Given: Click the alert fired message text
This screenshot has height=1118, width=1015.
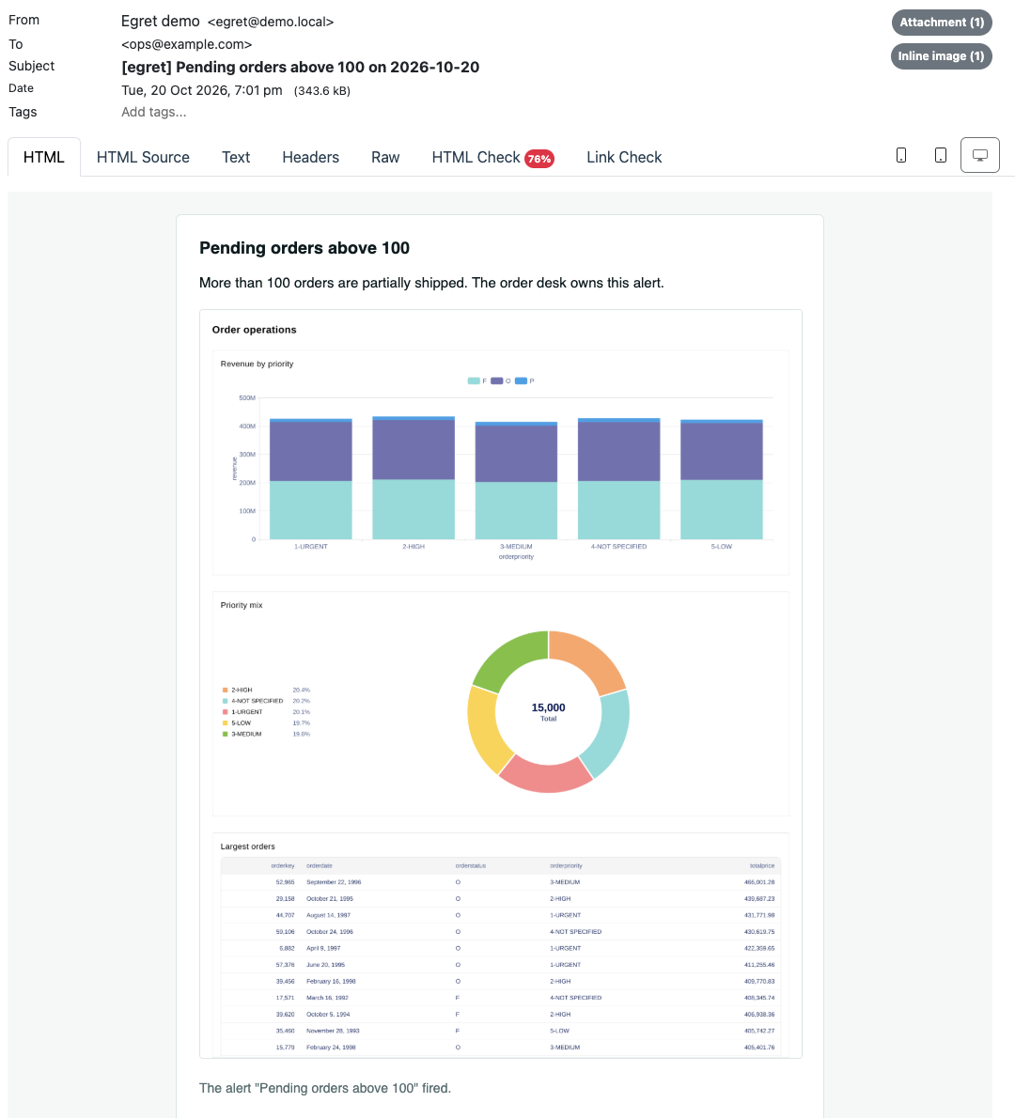Looking at the screenshot, I should [x=325, y=1088].
